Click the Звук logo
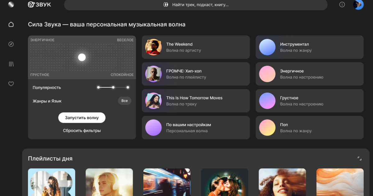The width and height of the screenshot is (373, 196). [39, 5]
